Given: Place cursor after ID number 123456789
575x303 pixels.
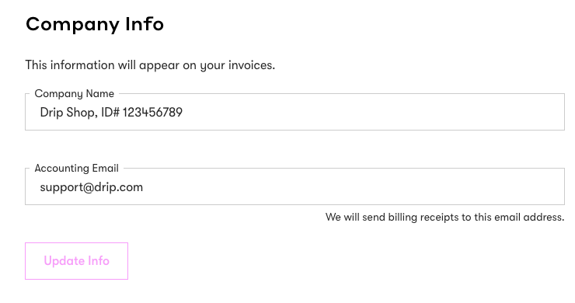Looking at the screenshot, I should 183,112.
